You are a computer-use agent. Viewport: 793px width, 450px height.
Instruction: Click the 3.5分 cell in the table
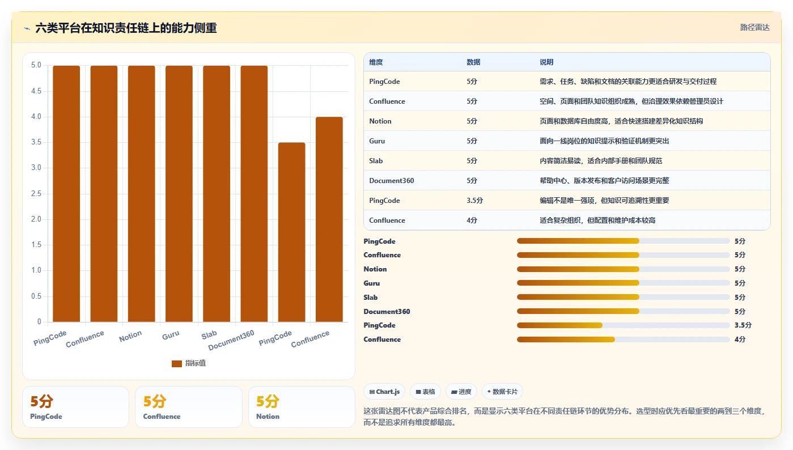[x=474, y=201]
